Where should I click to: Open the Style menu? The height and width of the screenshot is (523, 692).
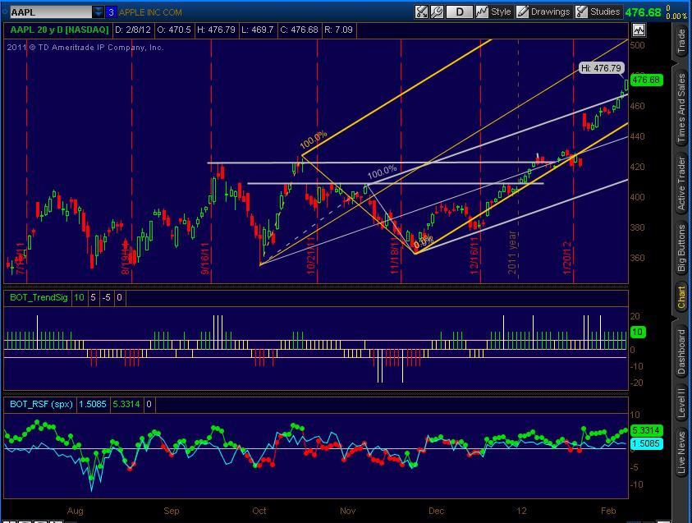[501, 12]
